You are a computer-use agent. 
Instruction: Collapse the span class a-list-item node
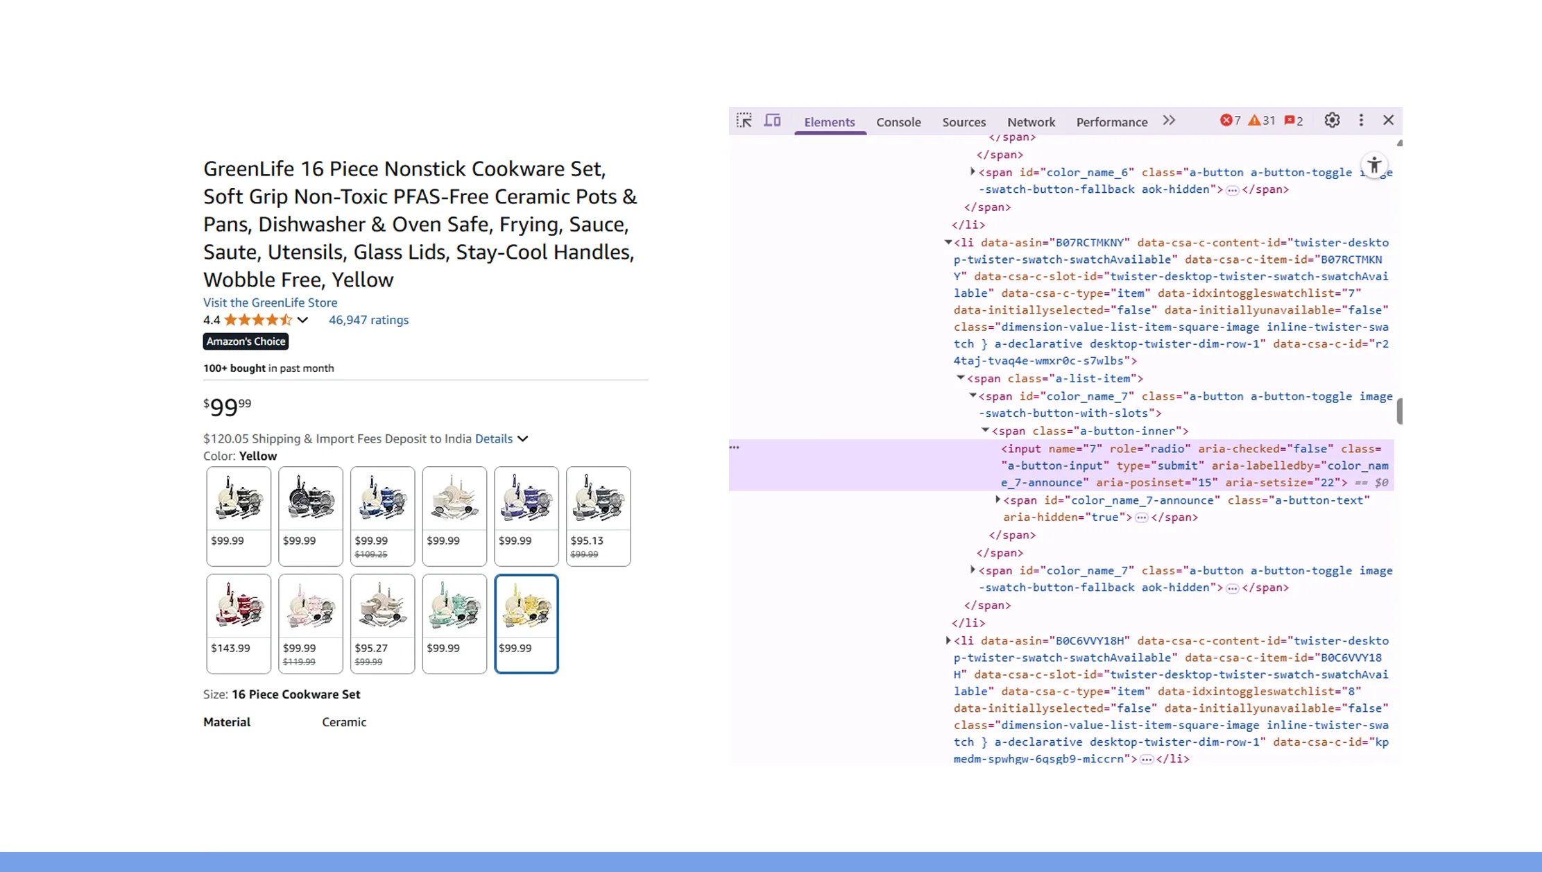pyautogui.click(x=961, y=377)
